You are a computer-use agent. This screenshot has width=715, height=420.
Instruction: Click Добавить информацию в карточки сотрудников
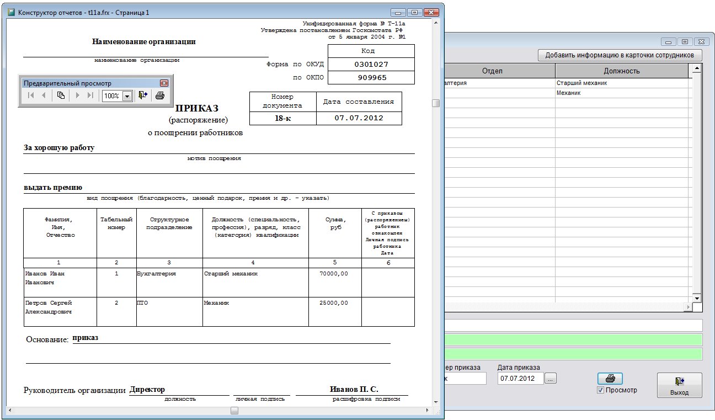point(620,55)
